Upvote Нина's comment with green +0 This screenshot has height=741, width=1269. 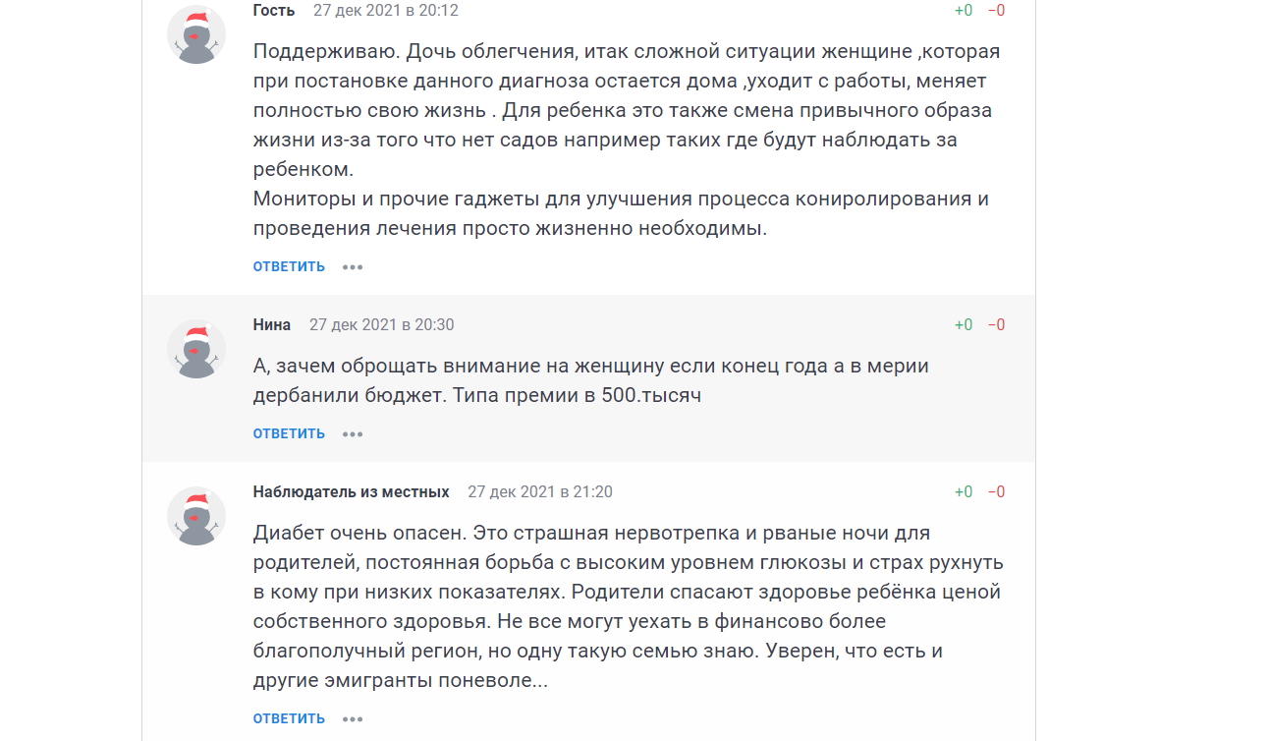pyautogui.click(x=964, y=325)
